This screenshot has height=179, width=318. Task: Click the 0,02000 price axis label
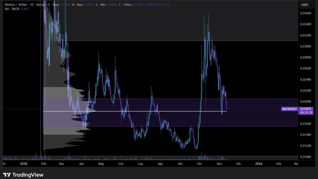[x=306, y=102]
